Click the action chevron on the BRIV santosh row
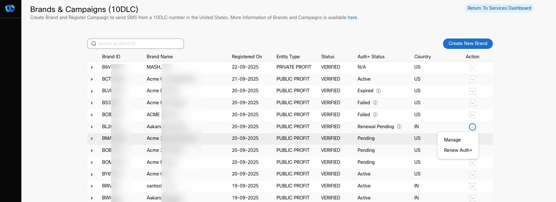Image resolution: width=556 pixels, height=202 pixels. click(472, 186)
